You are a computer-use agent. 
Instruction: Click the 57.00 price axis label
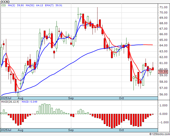pyautogui.click(x=163, y=88)
